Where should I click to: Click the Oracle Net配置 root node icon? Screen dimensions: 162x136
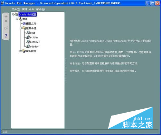pos(16,14)
